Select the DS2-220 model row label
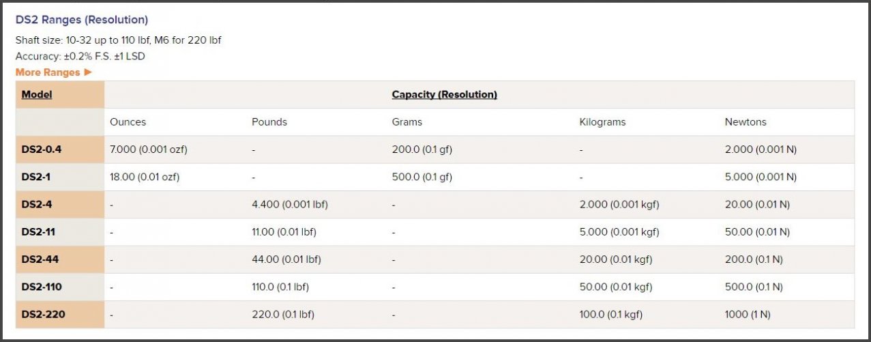The image size is (871, 342). click(x=43, y=315)
